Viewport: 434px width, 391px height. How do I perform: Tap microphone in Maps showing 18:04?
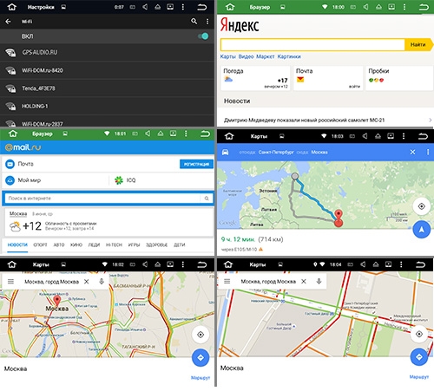coord(319,281)
